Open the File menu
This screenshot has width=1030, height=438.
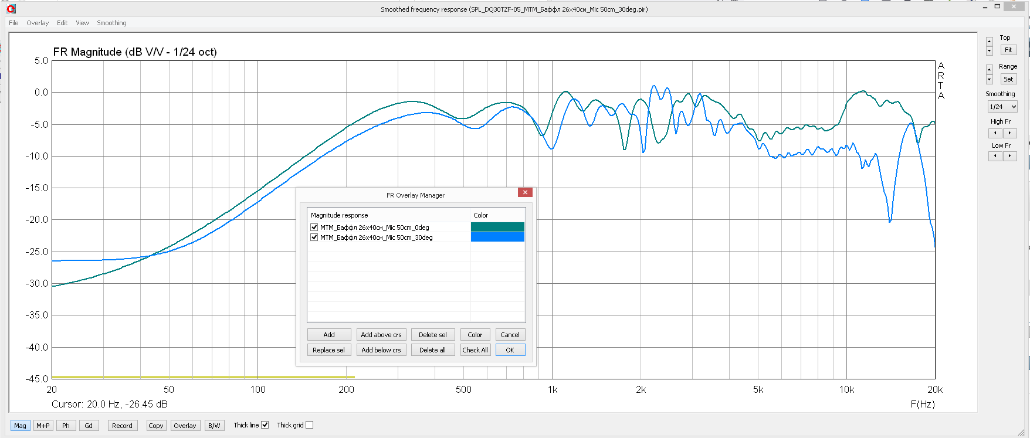(13, 23)
